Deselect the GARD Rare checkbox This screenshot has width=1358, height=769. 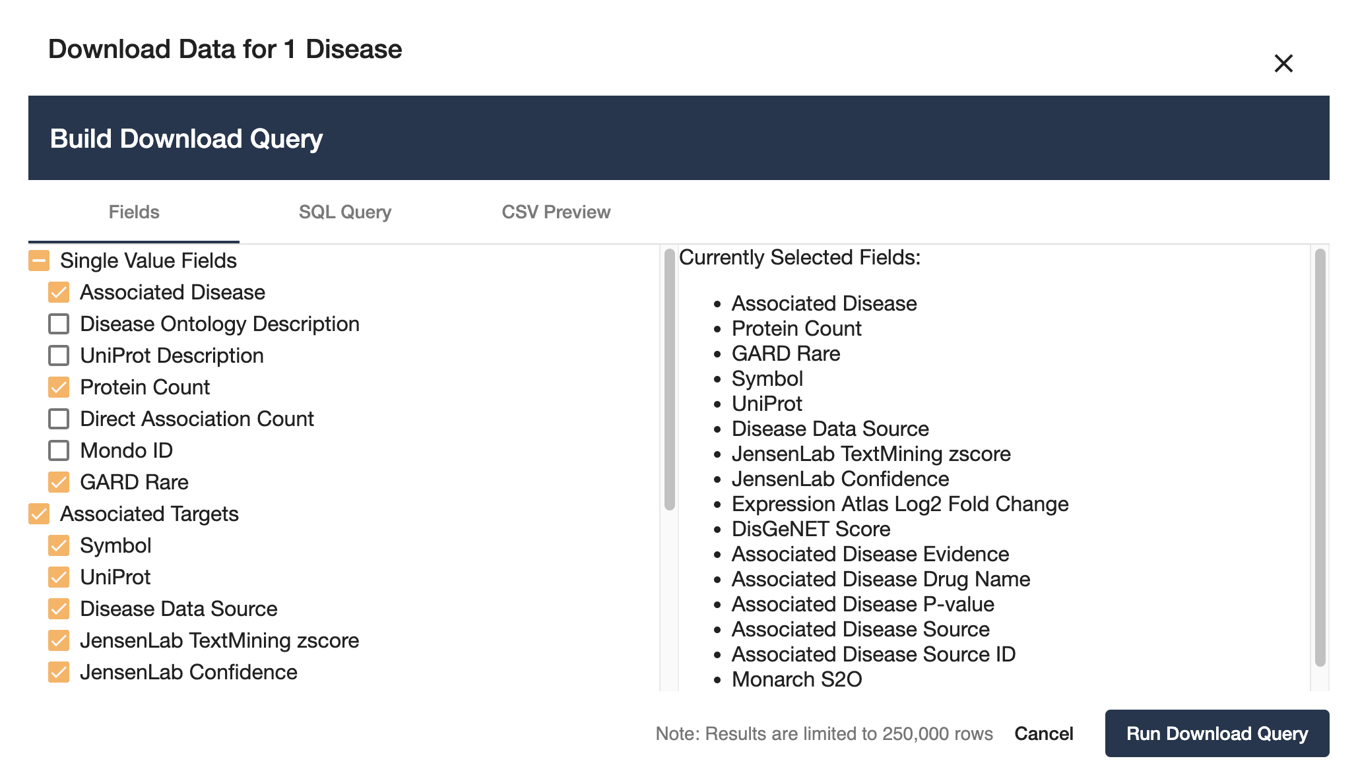click(59, 482)
